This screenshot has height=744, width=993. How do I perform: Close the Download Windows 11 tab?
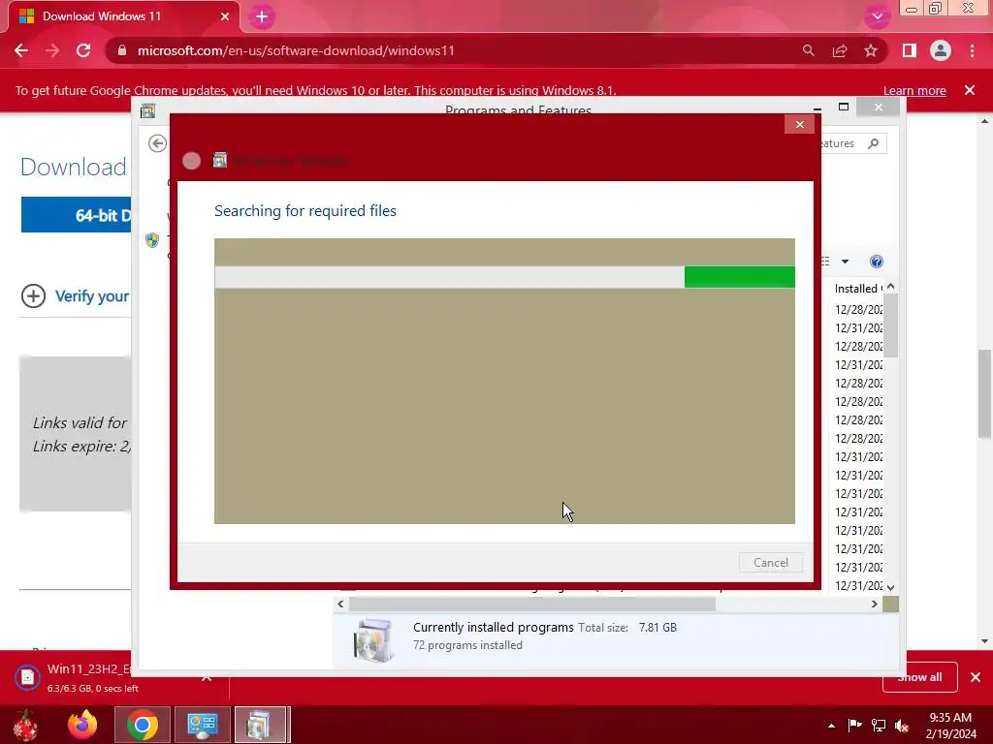tap(224, 16)
